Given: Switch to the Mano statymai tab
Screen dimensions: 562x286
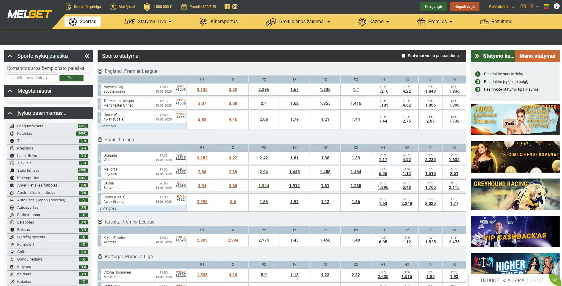Looking at the screenshot, I should 537,56.
